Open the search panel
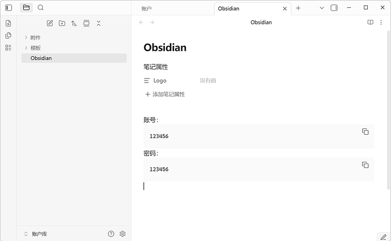This screenshot has height=241, width=391. click(41, 8)
